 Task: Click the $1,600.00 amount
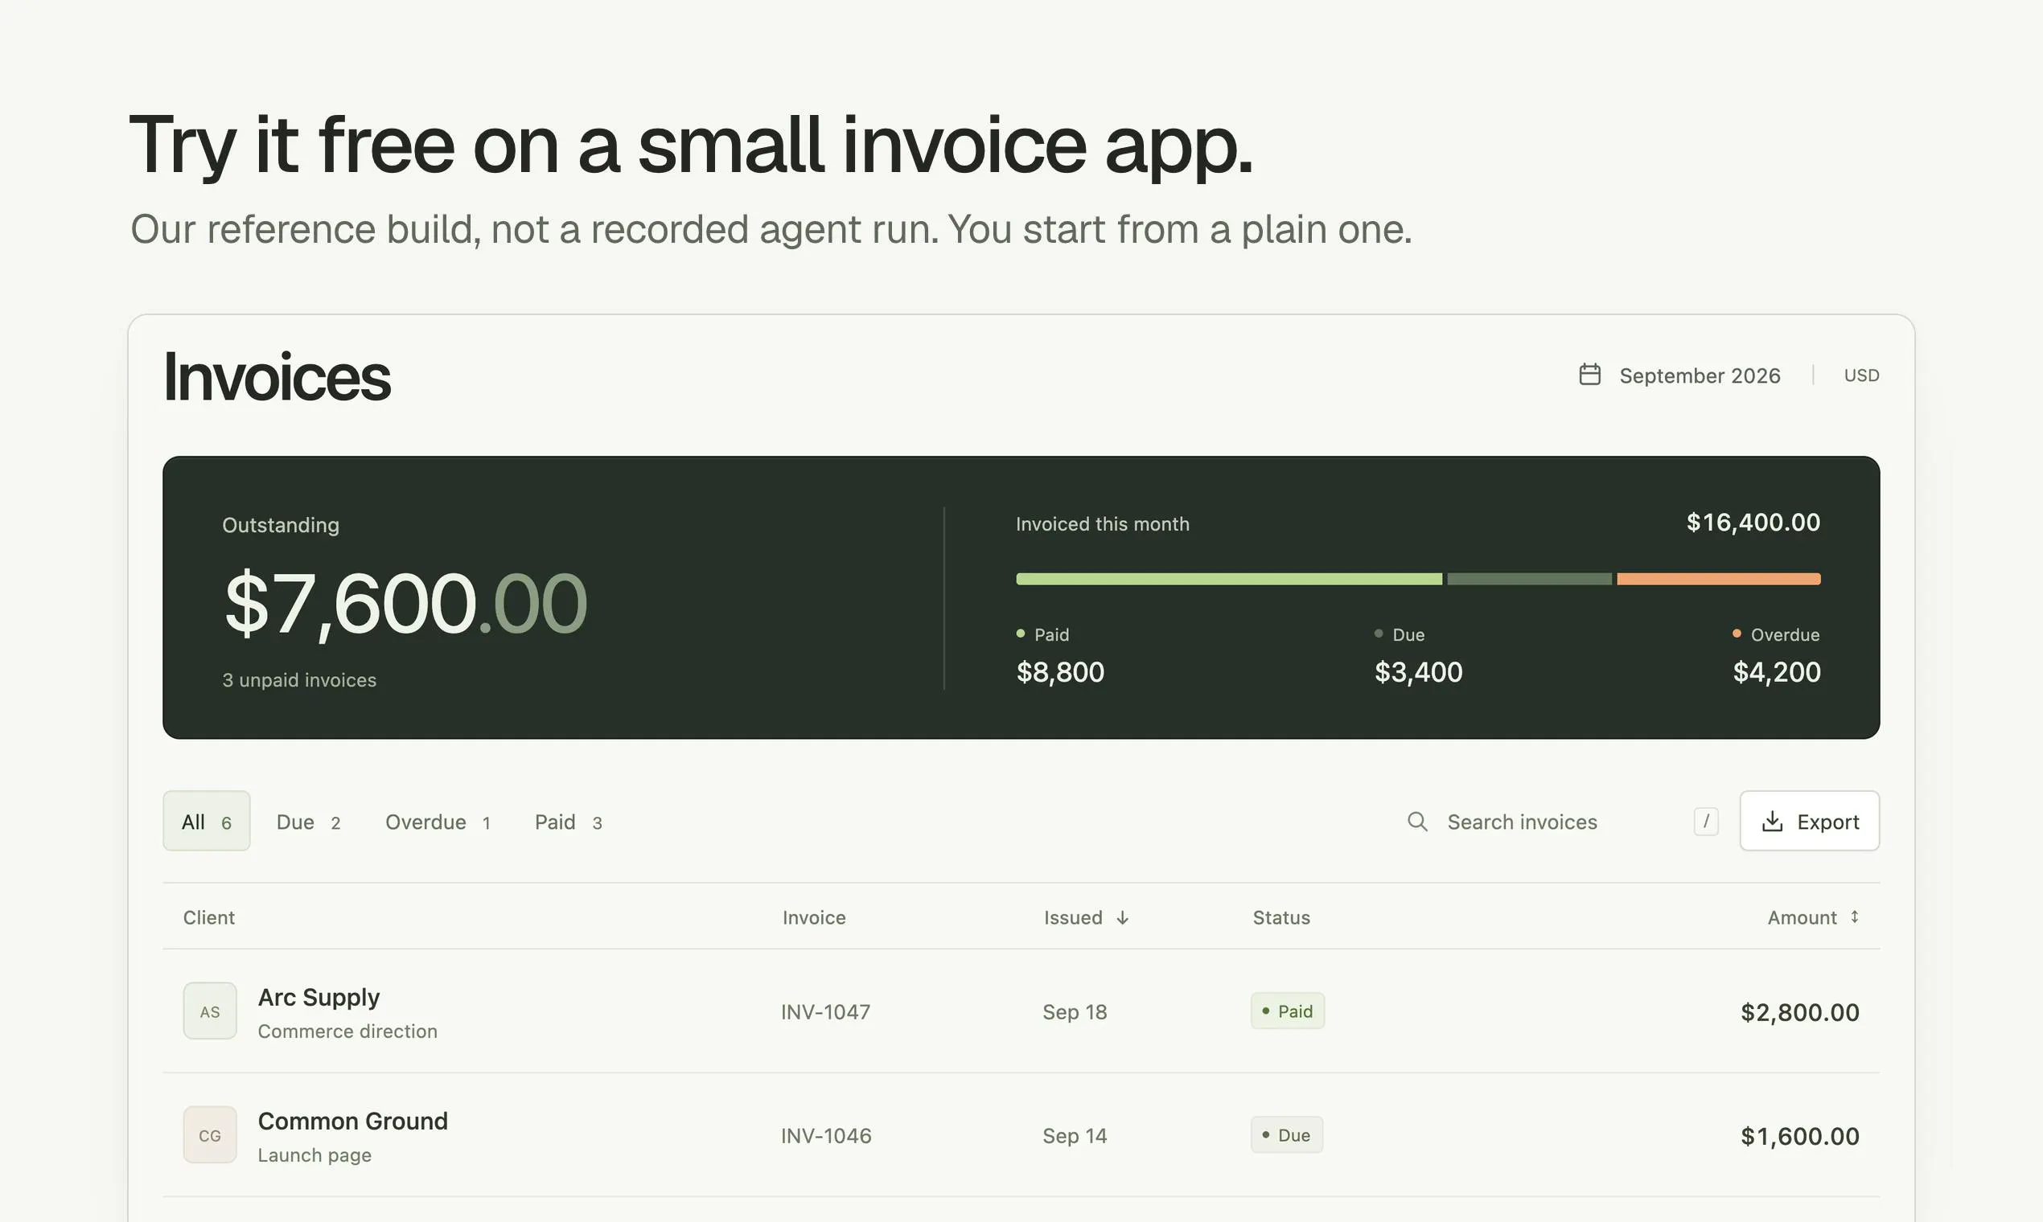coord(1800,1135)
